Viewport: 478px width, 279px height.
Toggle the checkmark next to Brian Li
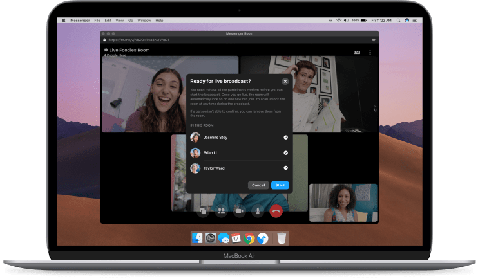coord(285,153)
